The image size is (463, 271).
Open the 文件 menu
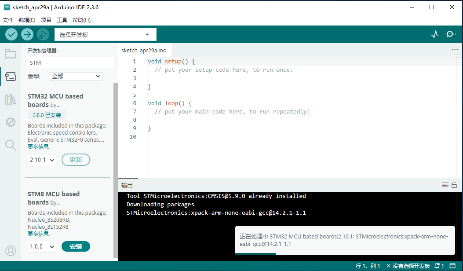click(8, 20)
